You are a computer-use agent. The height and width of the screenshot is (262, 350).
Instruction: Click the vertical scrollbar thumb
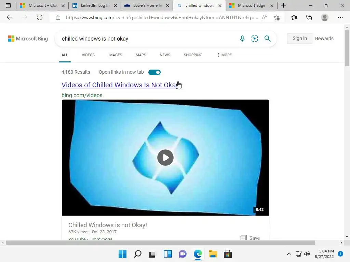point(347,48)
